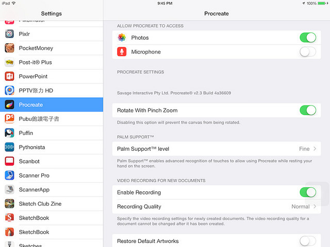Click the Photos pinwheel icon
This screenshot has width=330, height=247.
(x=122, y=38)
